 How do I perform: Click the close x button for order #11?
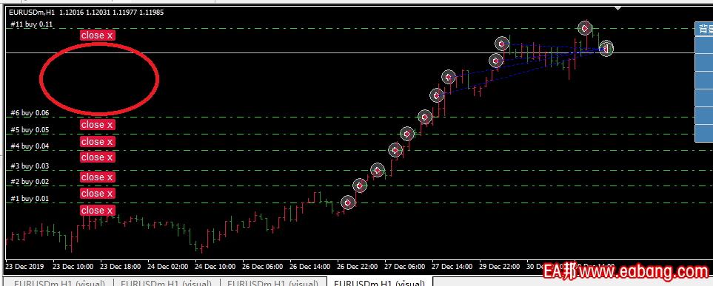(97, 35)
